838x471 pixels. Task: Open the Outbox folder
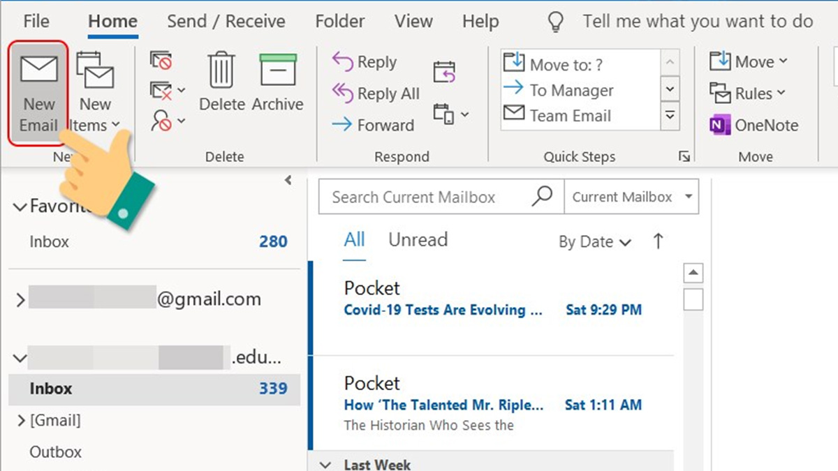(x=56, y=452)
